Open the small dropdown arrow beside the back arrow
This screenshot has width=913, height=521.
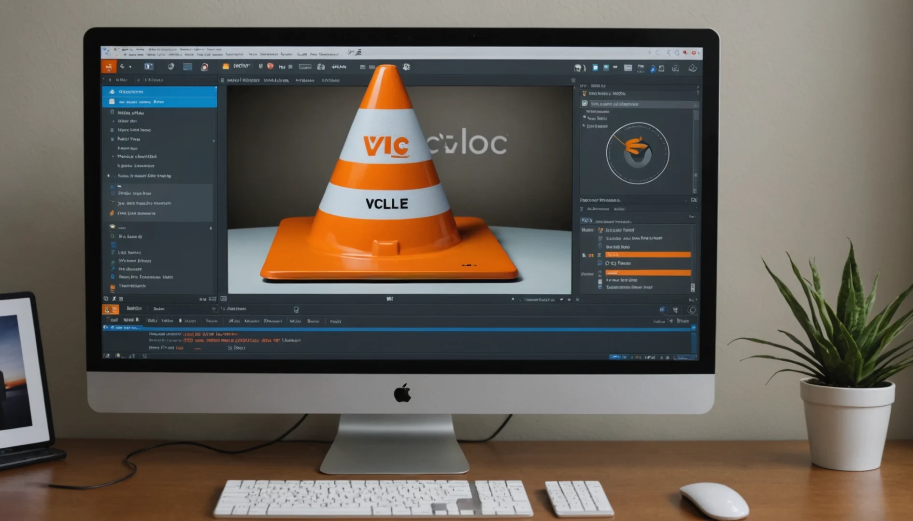130,67
